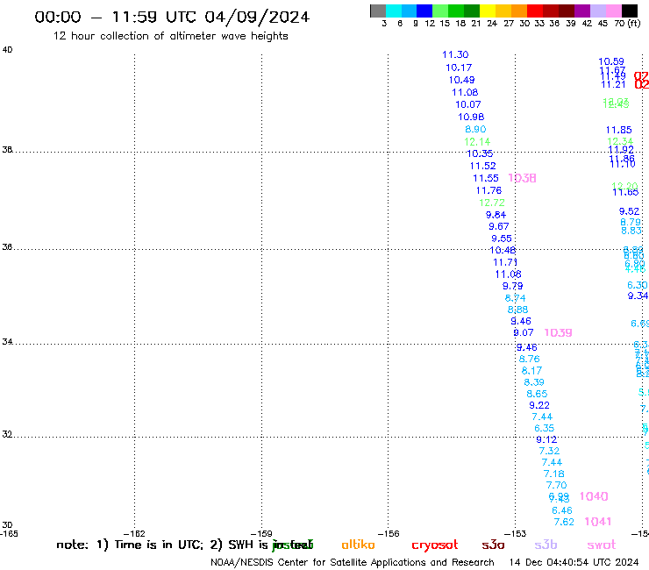Image resolution: width=649 pixels, height=570 pixels.
Task: Click wave height value 8.17
Action: pos(531,370)
